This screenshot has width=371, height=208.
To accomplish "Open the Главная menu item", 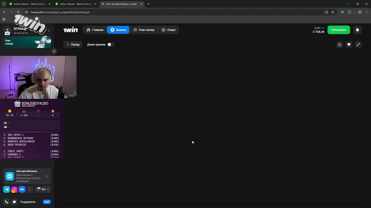I will pos(95,30).
